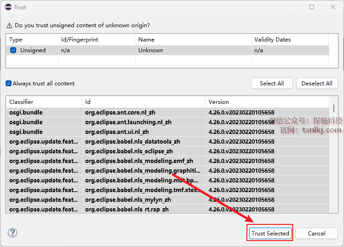
Task: Click the Trust Selected button
Action: (x=270, y=233)
